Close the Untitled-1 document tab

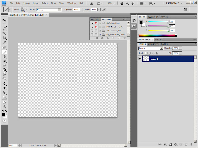point(46,15)
